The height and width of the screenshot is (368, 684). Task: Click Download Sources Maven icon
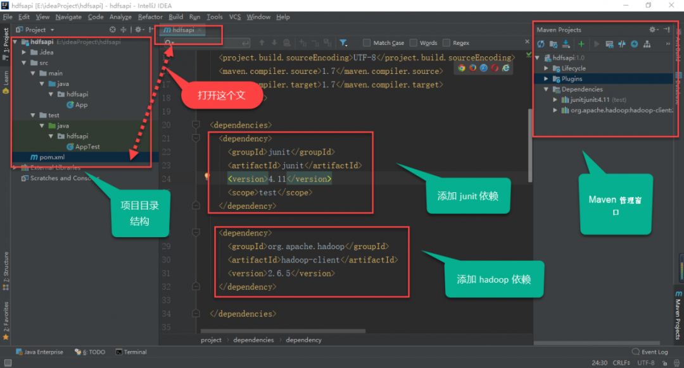566,44
